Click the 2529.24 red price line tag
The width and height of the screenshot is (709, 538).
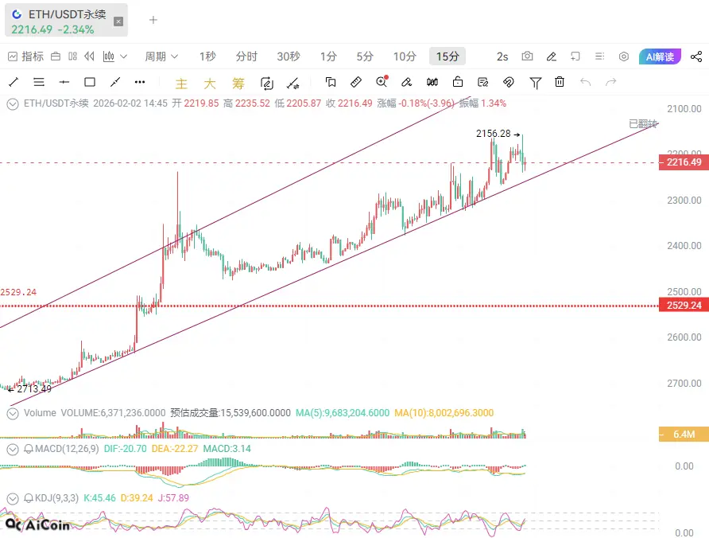pos(684,306)
